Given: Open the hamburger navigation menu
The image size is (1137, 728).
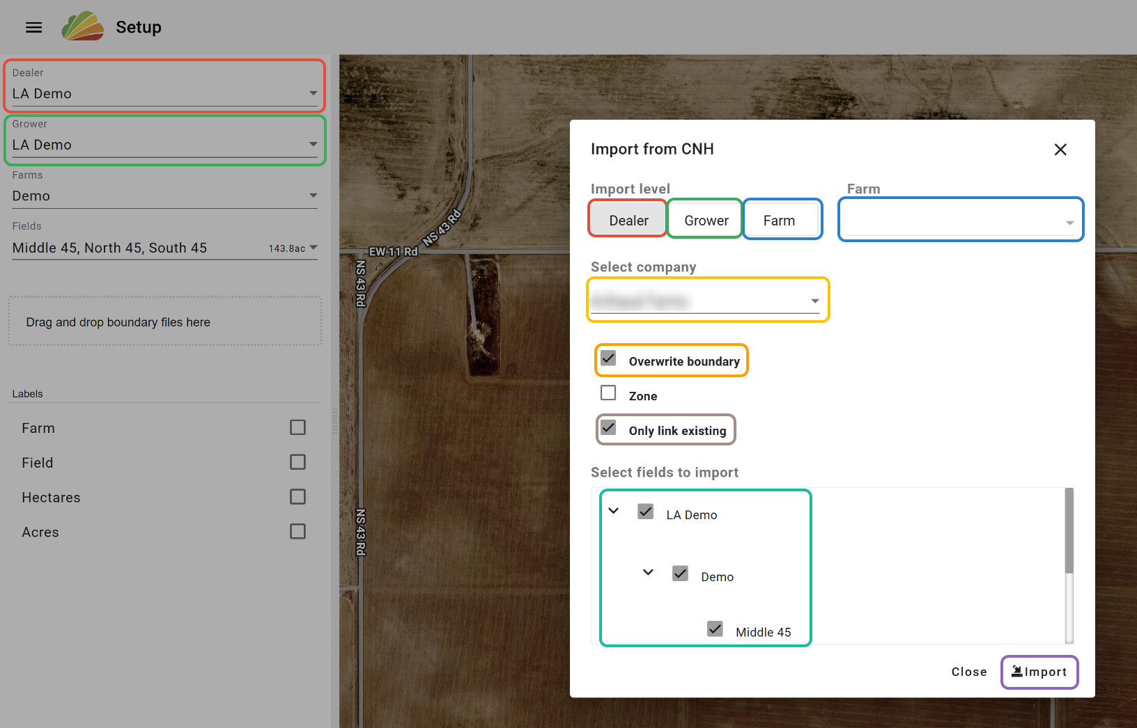Looking at the screenshot, I should (x=33, y=27).
